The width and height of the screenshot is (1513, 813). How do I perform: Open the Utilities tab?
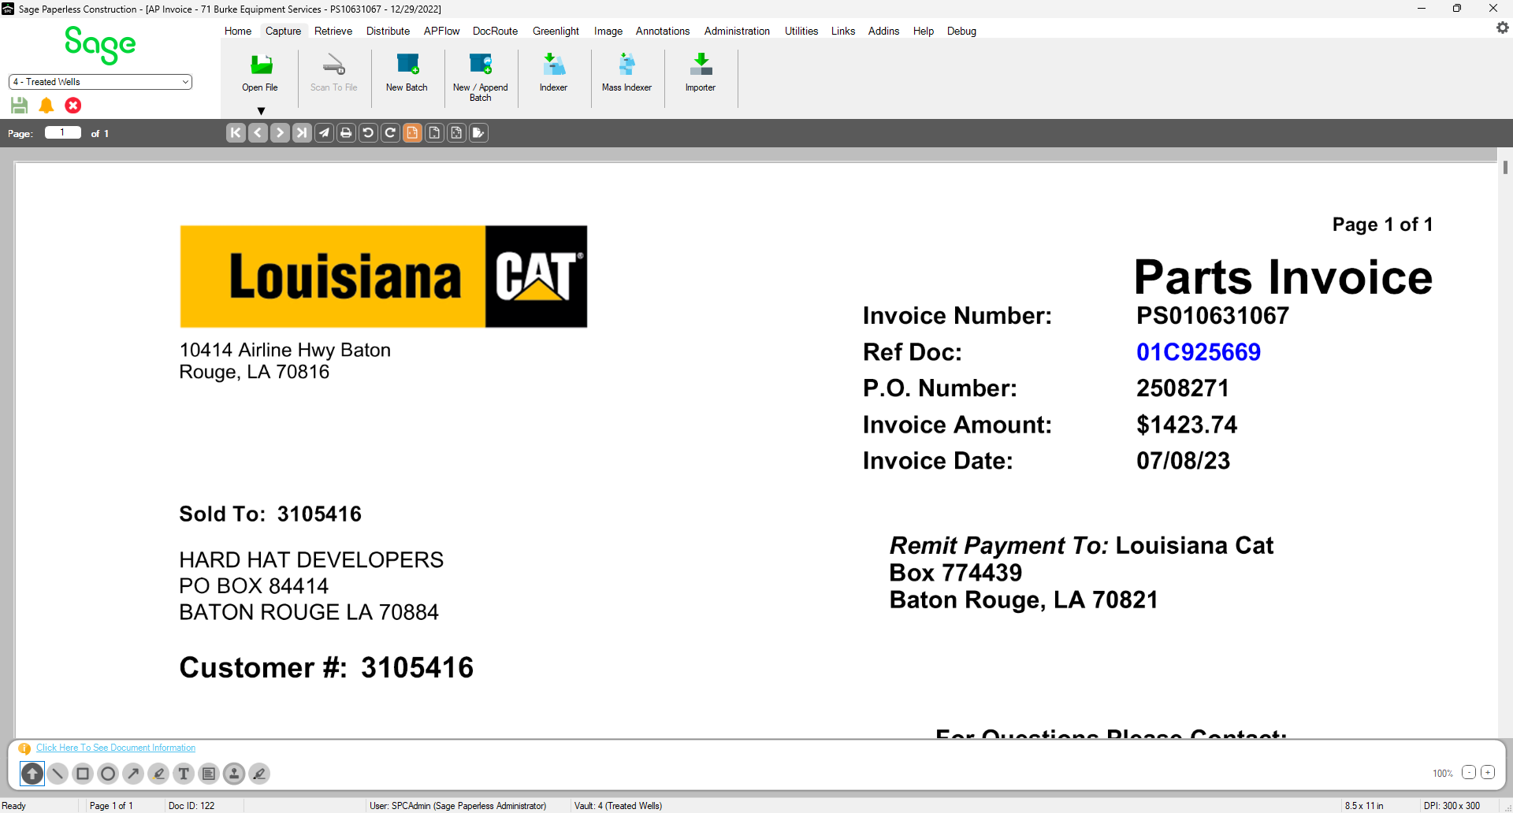(x=801, y=31)
